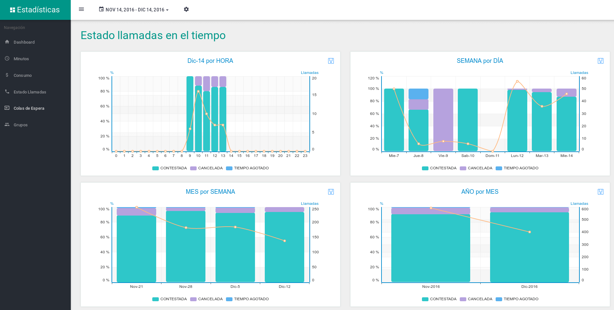Screen dimensions: 614x310
Task: Click the 'Dom-11' axis label
Action: (x=492, y=156)
